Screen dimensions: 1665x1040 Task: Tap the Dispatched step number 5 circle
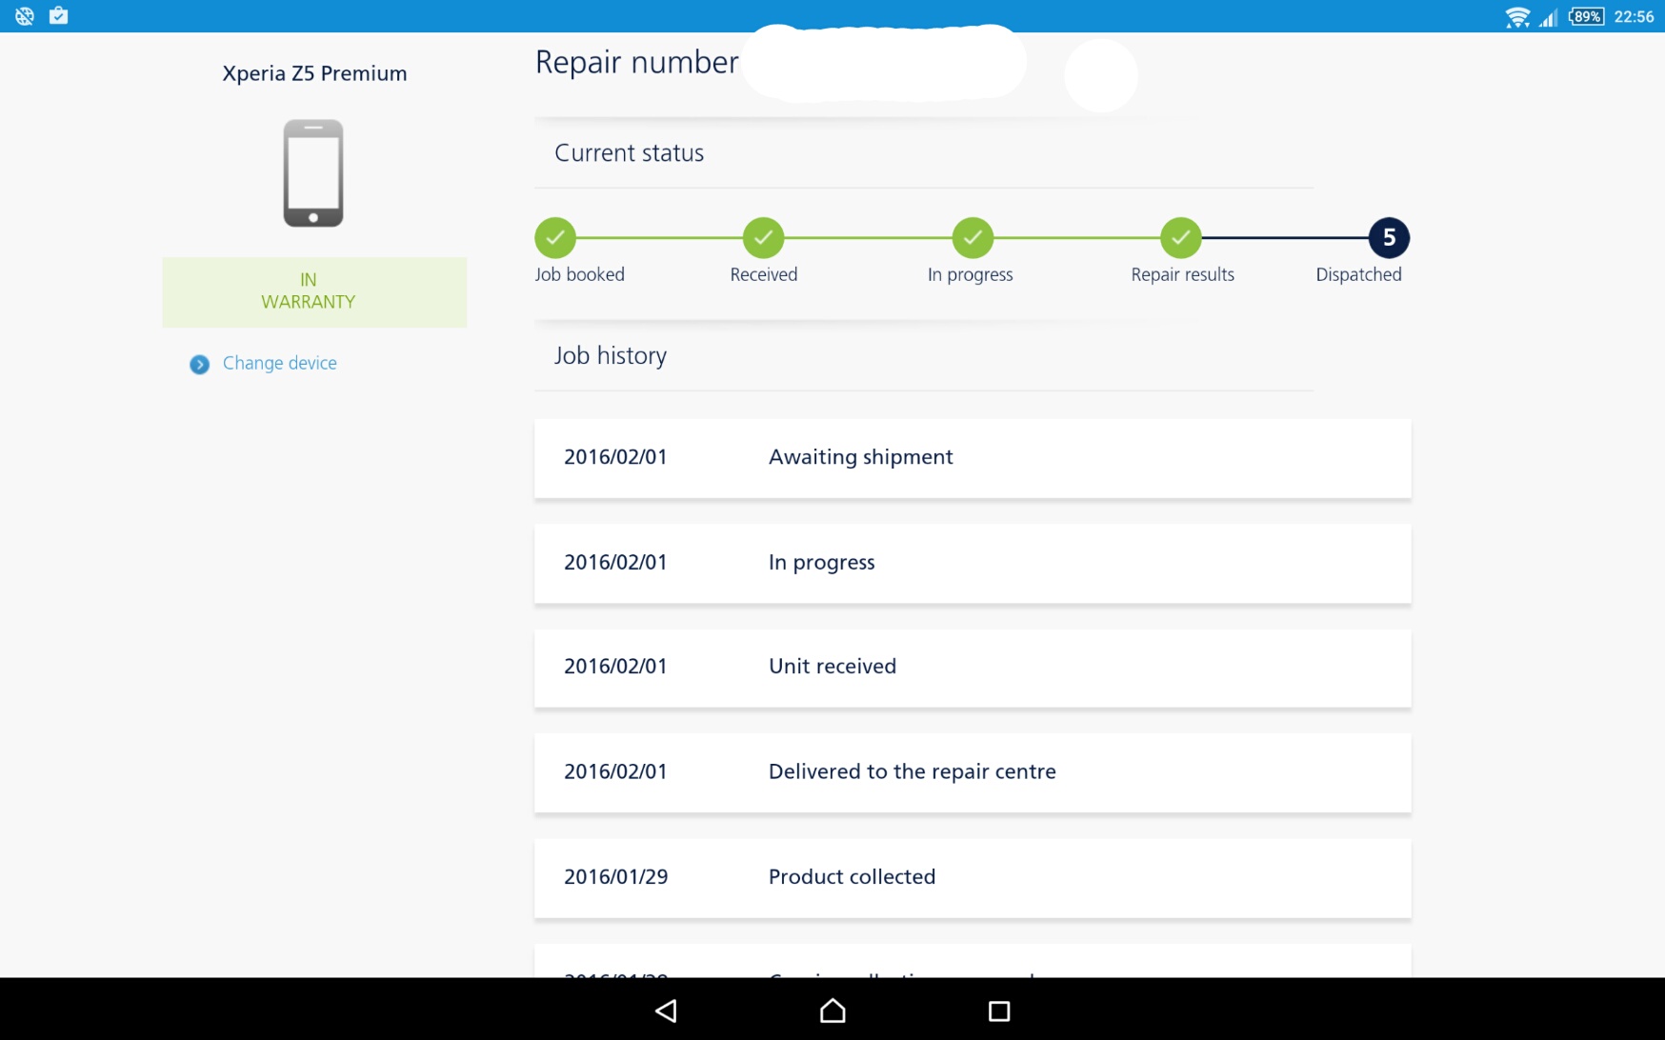coord(1389,237)
